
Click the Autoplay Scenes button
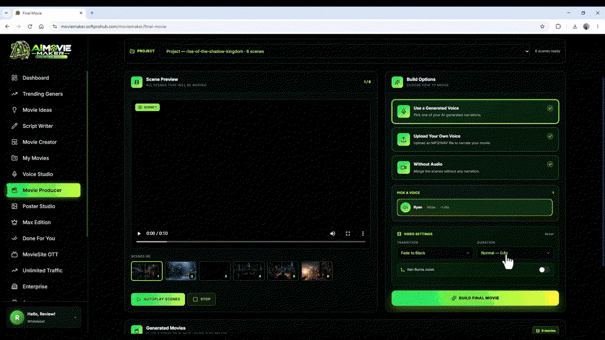coord(158,299)
